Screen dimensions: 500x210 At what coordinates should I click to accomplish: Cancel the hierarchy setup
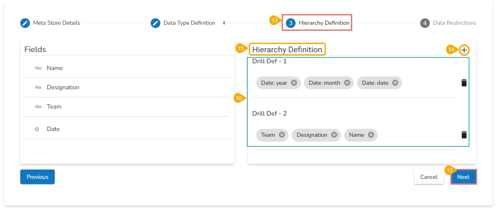[x=429, y=177]
